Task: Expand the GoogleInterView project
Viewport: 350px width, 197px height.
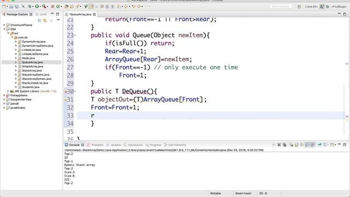Action: tap(4, 100)
